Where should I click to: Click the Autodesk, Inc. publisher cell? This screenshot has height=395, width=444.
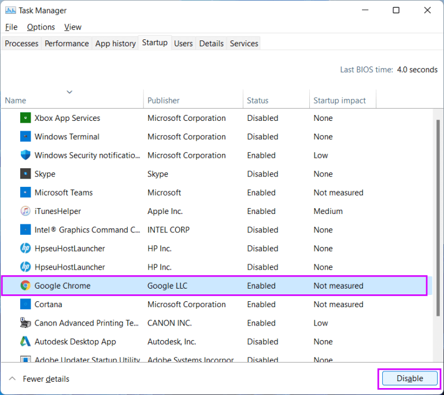172,341
